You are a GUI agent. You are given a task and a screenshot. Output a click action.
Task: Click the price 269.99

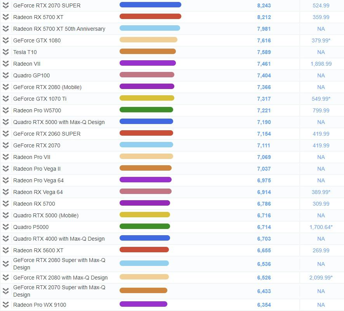(x=321, y=250)
